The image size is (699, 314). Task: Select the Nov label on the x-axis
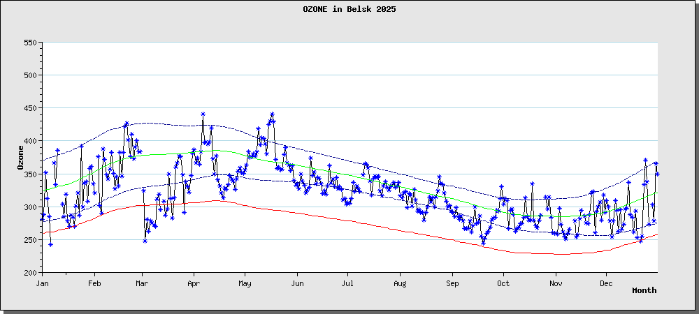click(555, 283)
